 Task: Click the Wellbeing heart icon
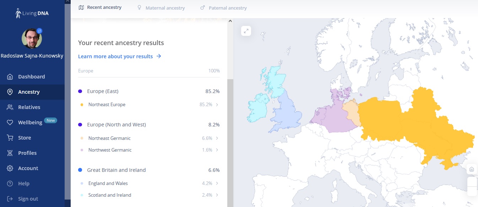10,122
